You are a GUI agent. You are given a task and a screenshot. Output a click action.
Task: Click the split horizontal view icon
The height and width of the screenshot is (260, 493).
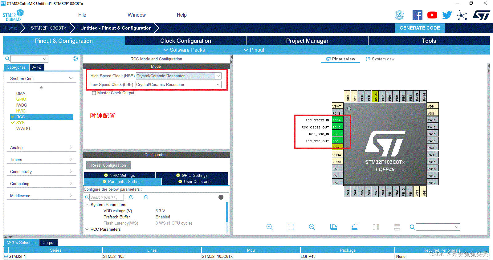397,227
